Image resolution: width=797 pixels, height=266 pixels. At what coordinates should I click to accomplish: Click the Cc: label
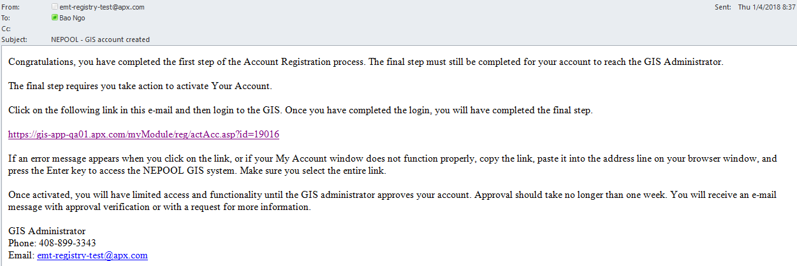point(7,29)
